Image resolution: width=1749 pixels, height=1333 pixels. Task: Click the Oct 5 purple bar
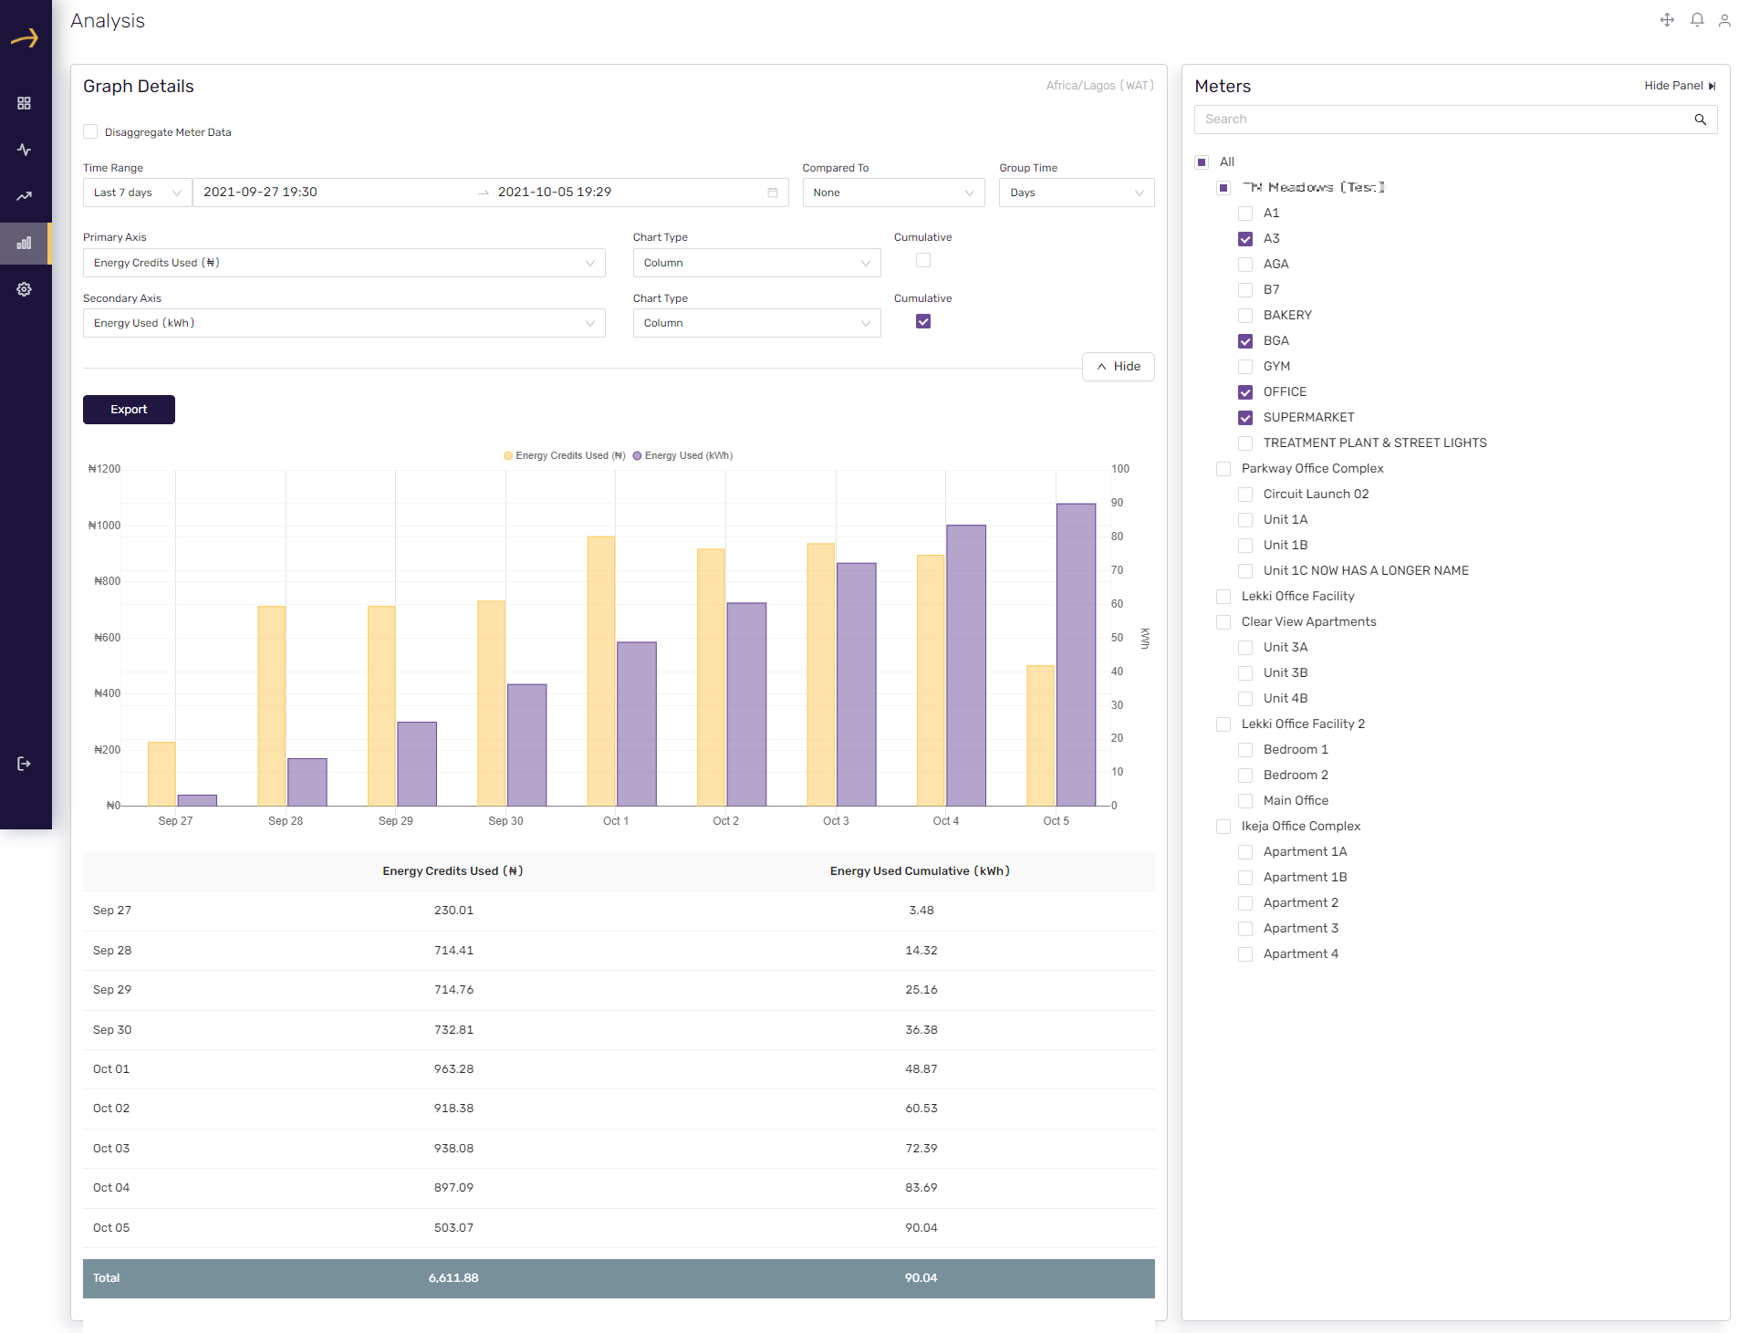coord(1076,654)
